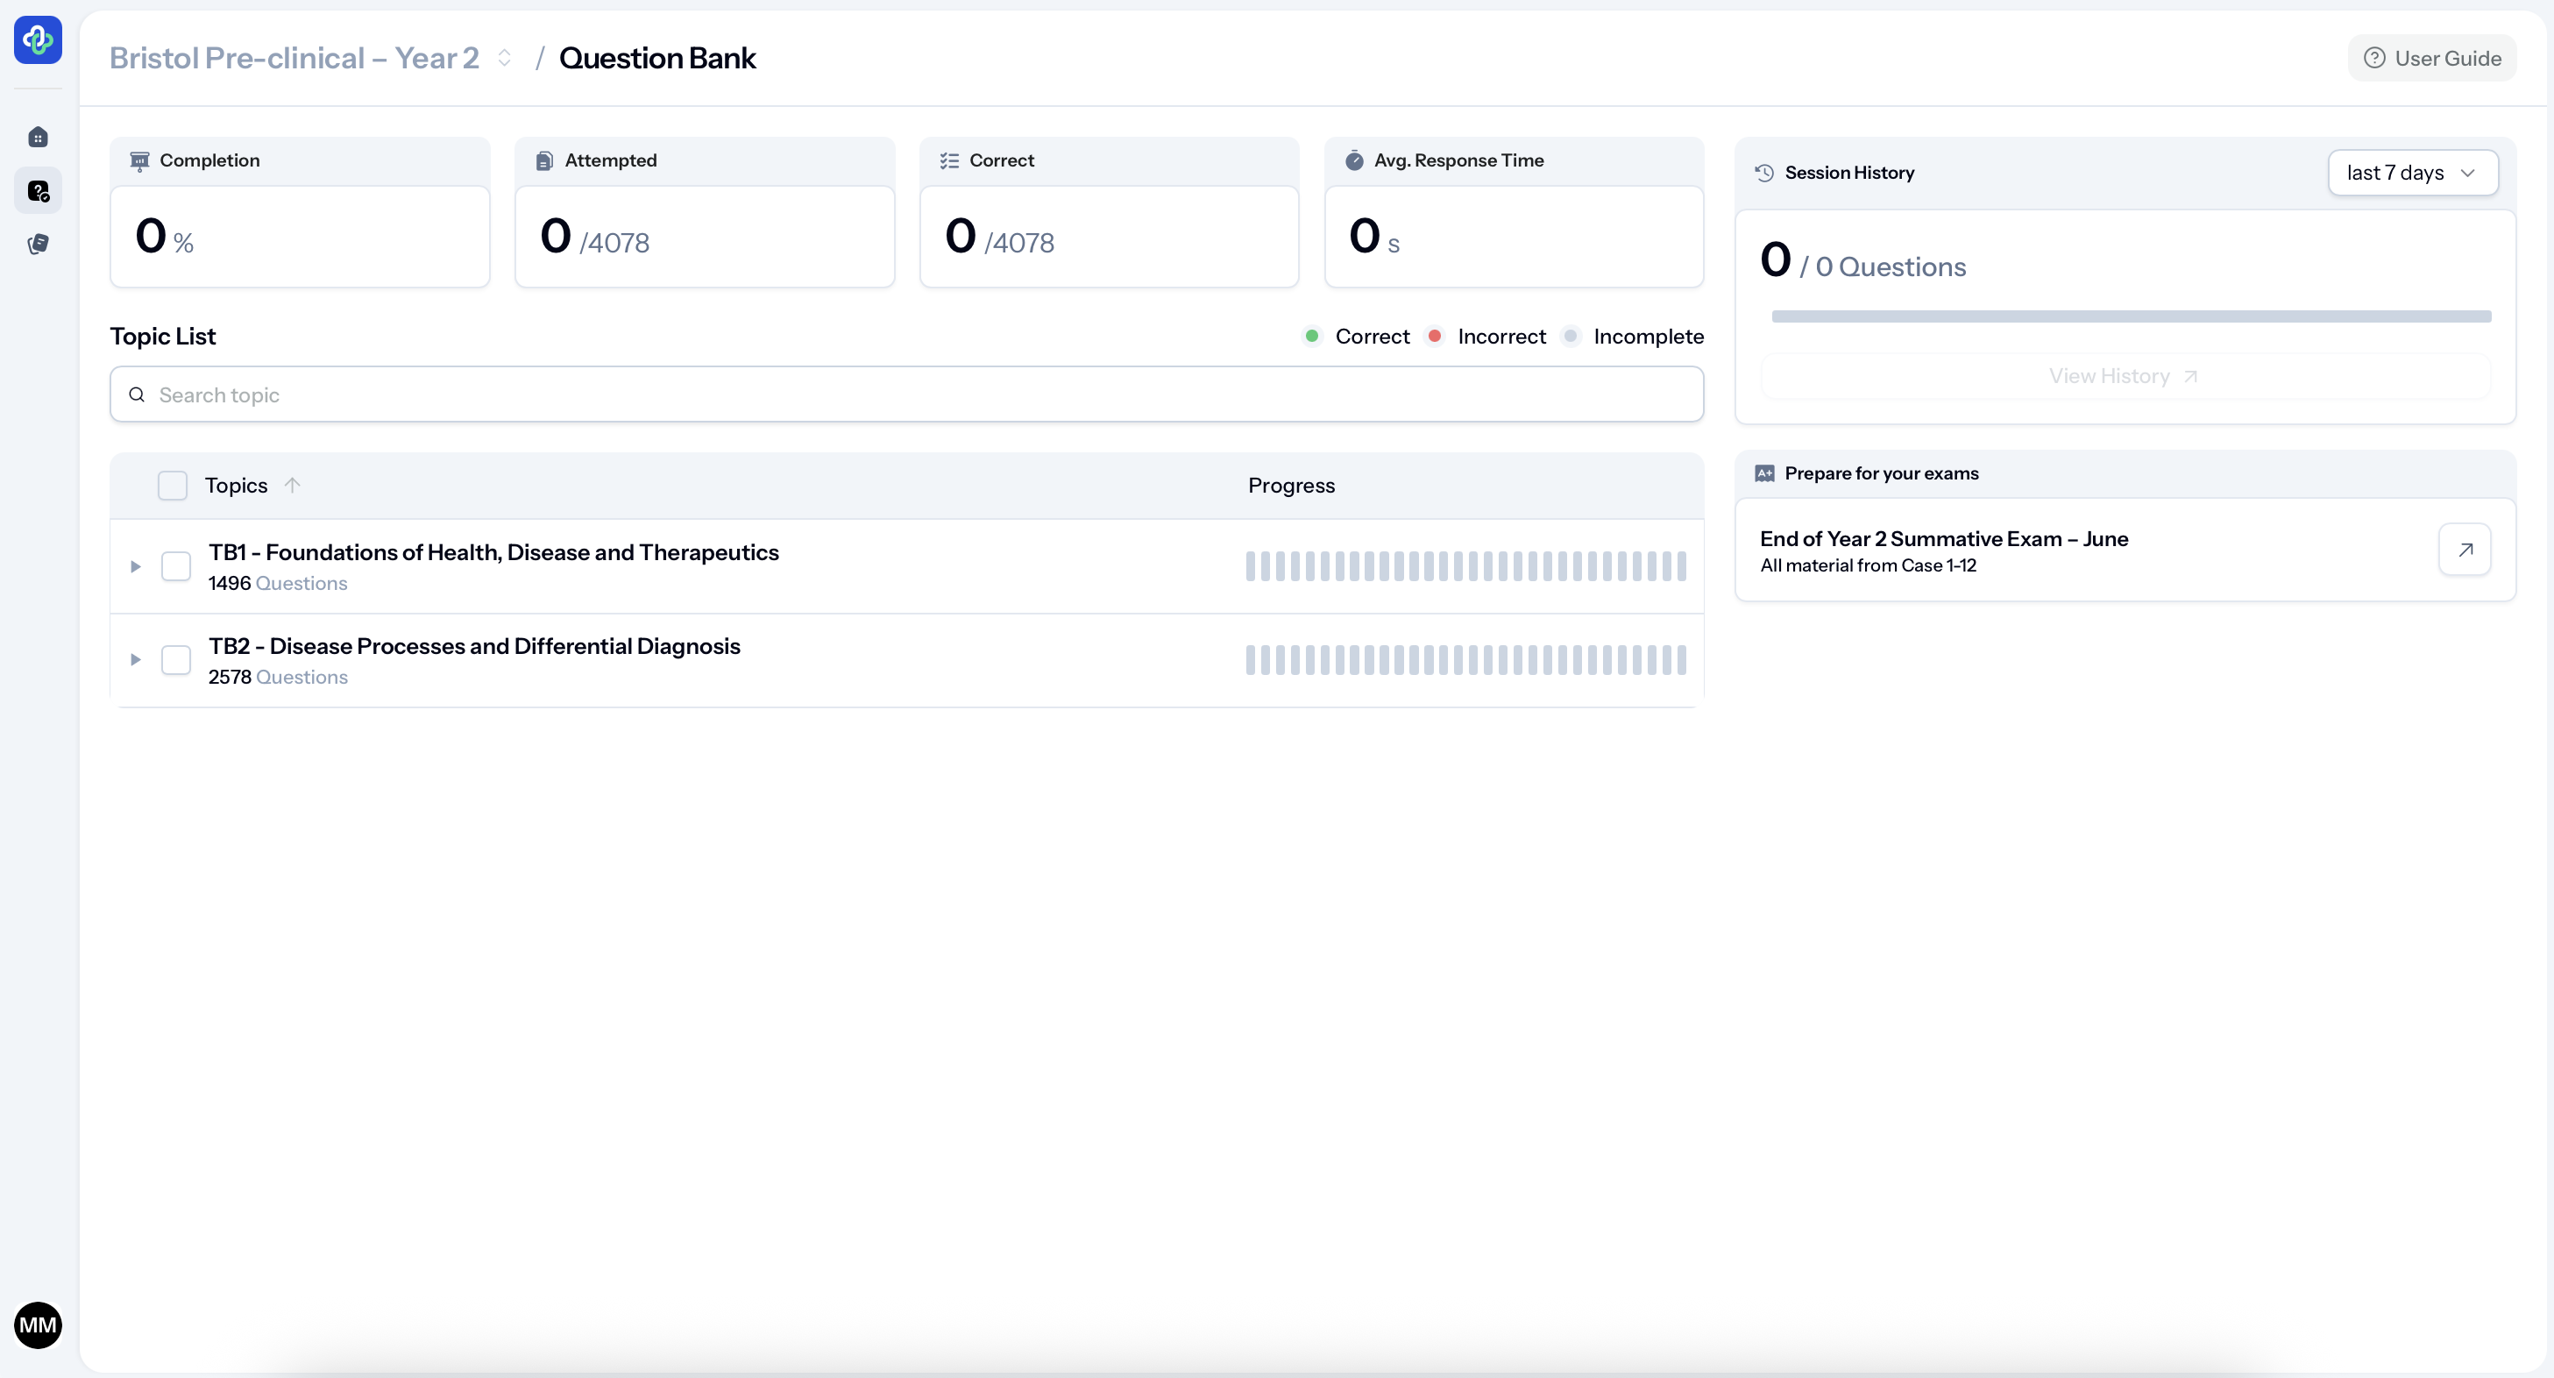The image size is (2554, 1378).
Task: Sort topics using the arrow icon
Action: point(292,485)
